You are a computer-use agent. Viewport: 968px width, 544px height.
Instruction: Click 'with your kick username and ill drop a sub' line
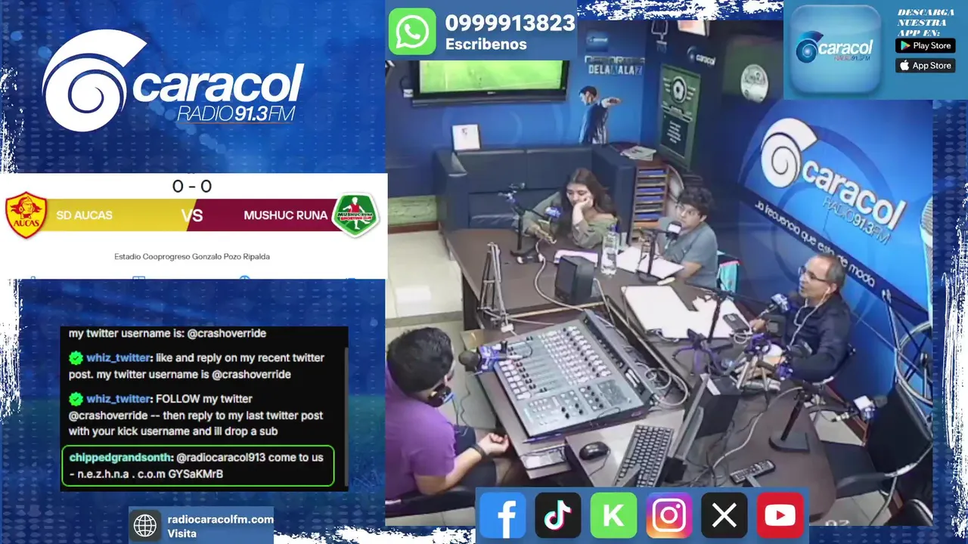(x=173, y=431)
